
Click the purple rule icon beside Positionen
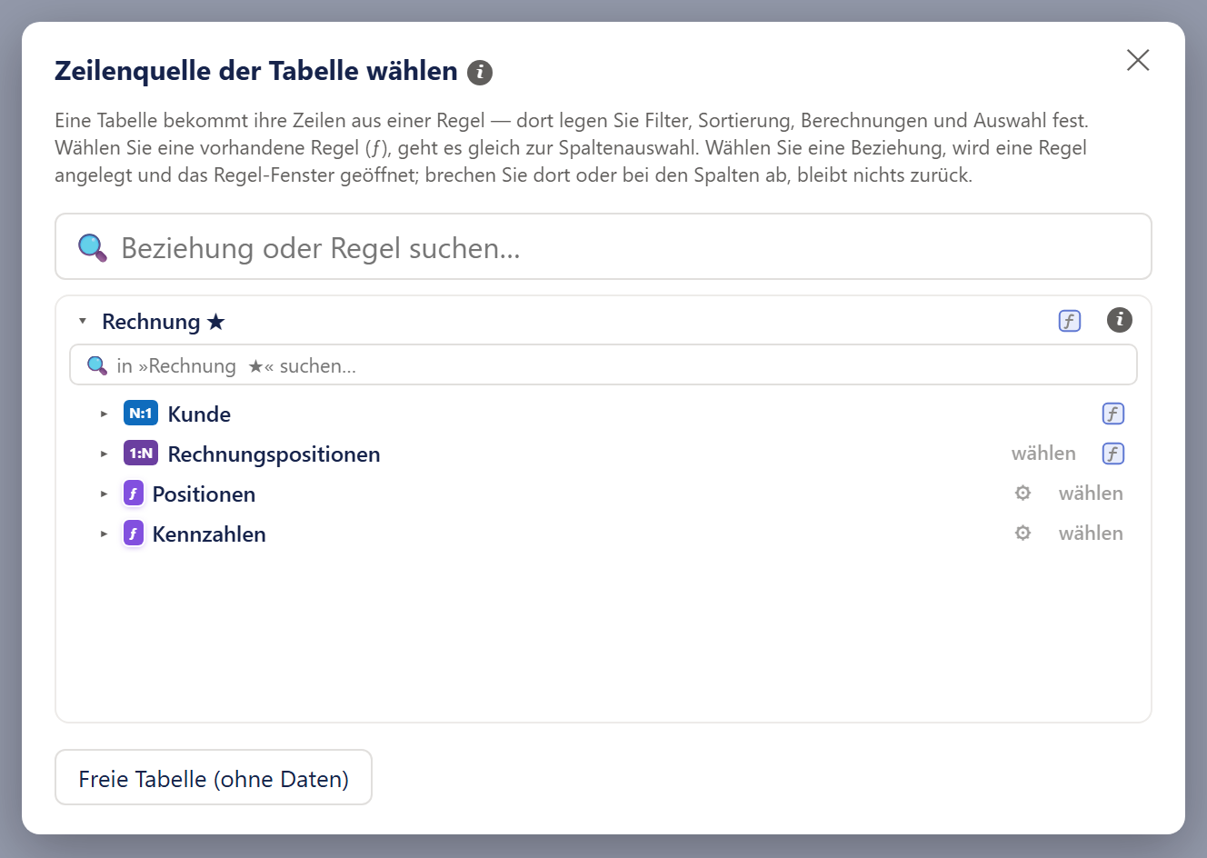134,494
